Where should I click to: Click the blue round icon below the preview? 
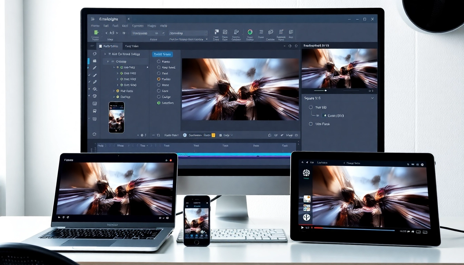(x=185, y=135)
